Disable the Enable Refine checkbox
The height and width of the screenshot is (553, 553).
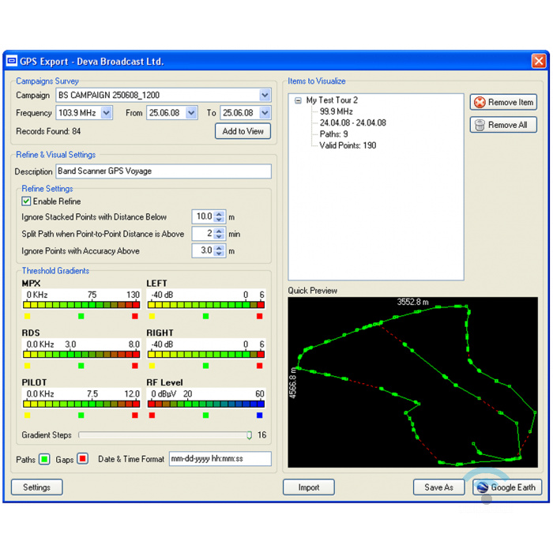pos(26,201)
